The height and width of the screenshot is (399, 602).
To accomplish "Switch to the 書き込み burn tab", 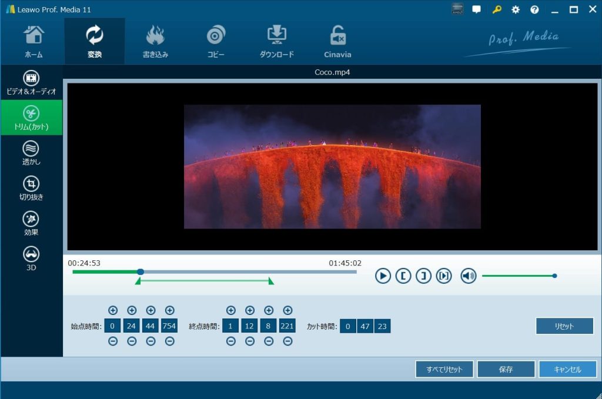I will coord(155,41).
